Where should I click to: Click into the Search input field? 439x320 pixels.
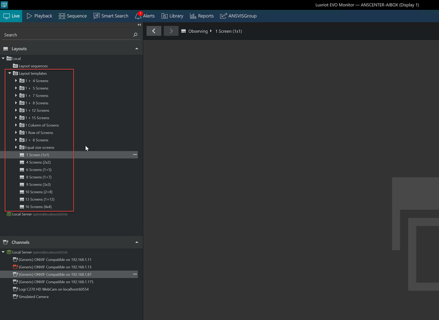pos(66,35)
